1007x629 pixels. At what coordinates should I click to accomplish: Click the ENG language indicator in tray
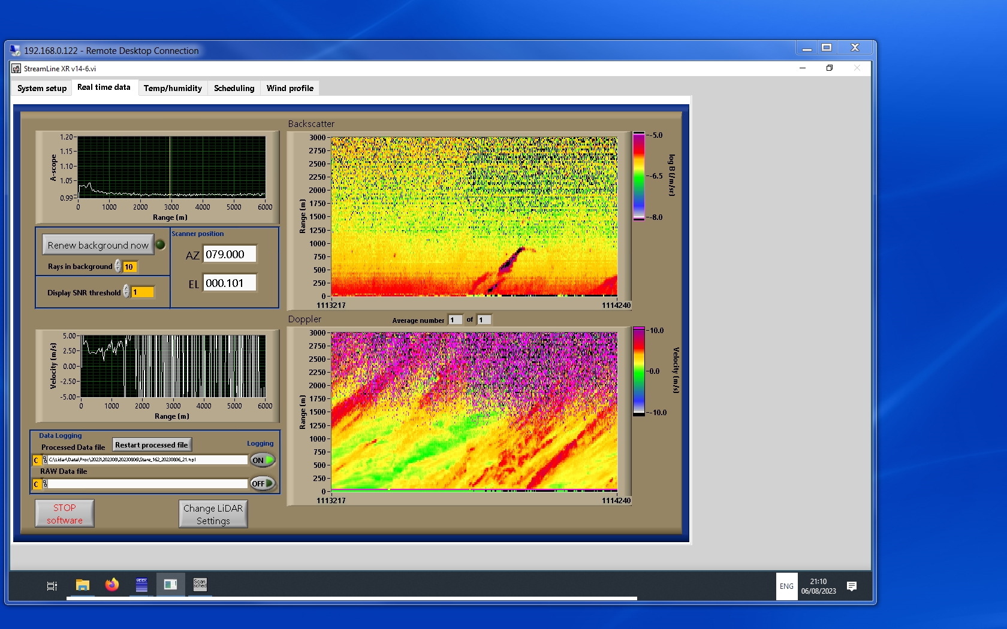pos(786,586)
